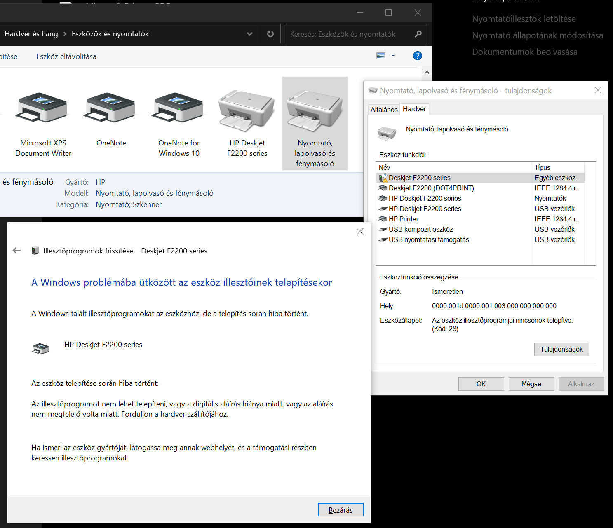Click the back arrow in driver update wizard
This screenshot has width=613, height=528.
[16, 251]
